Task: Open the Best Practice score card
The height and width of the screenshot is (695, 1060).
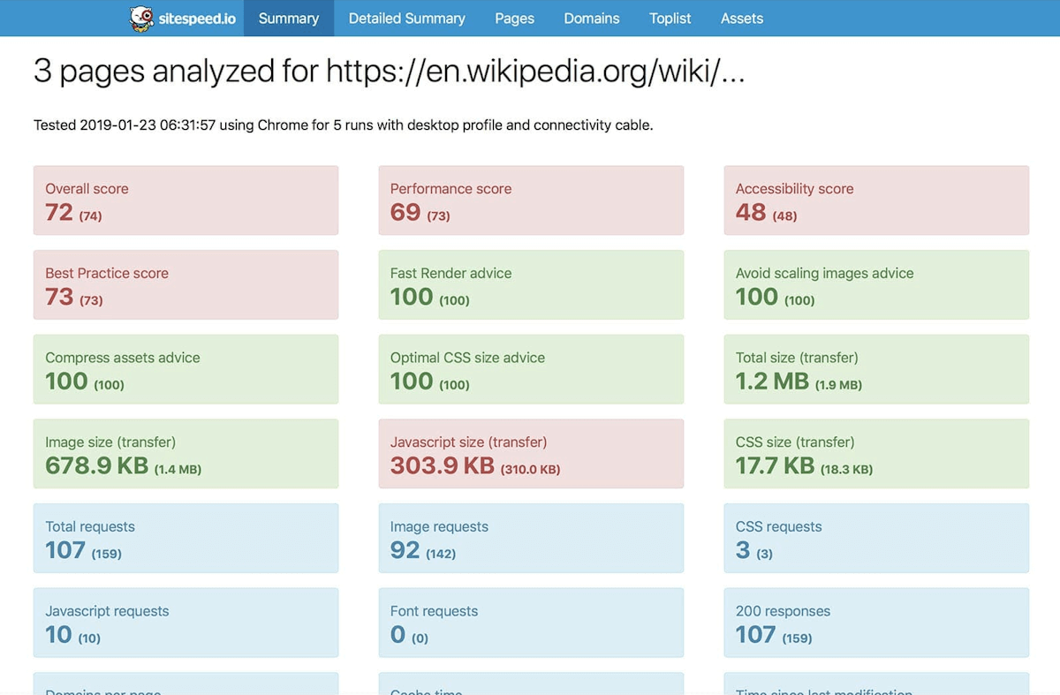Action: (x=185, y=284)
